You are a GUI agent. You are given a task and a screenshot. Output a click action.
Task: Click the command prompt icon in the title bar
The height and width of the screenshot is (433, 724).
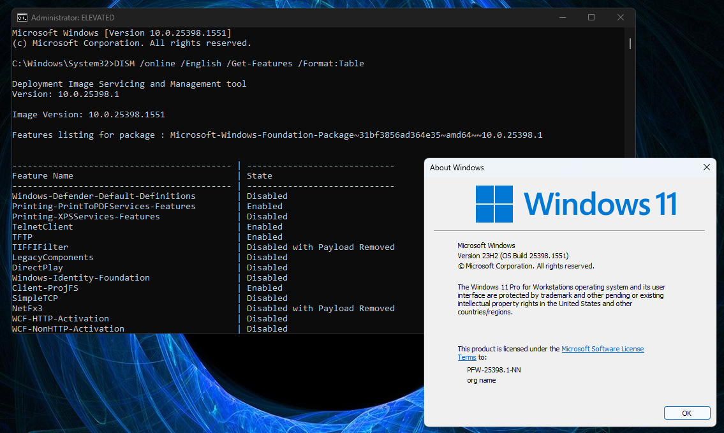click(x=22, y=18)
